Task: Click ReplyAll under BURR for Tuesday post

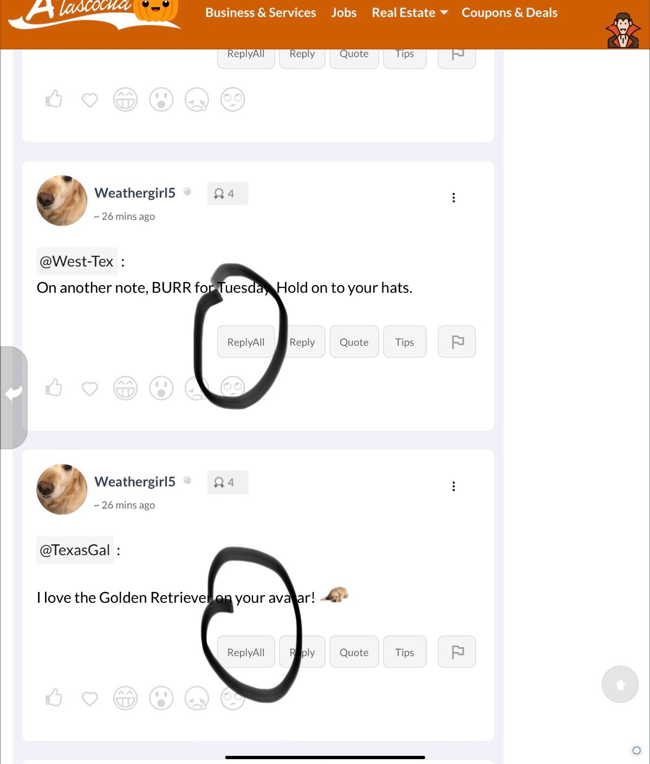Action: pos(246,341)
